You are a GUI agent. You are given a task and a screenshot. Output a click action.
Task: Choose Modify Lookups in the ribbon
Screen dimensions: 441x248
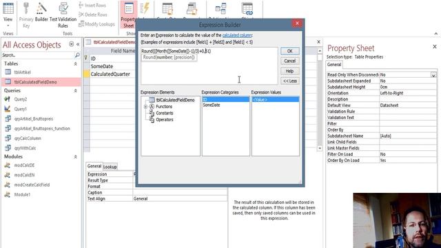[x=96, y=24]
